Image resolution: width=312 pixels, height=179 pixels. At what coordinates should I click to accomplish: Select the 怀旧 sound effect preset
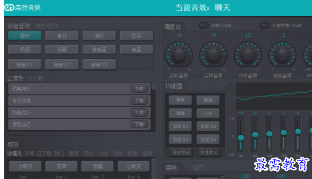point(25,49)
